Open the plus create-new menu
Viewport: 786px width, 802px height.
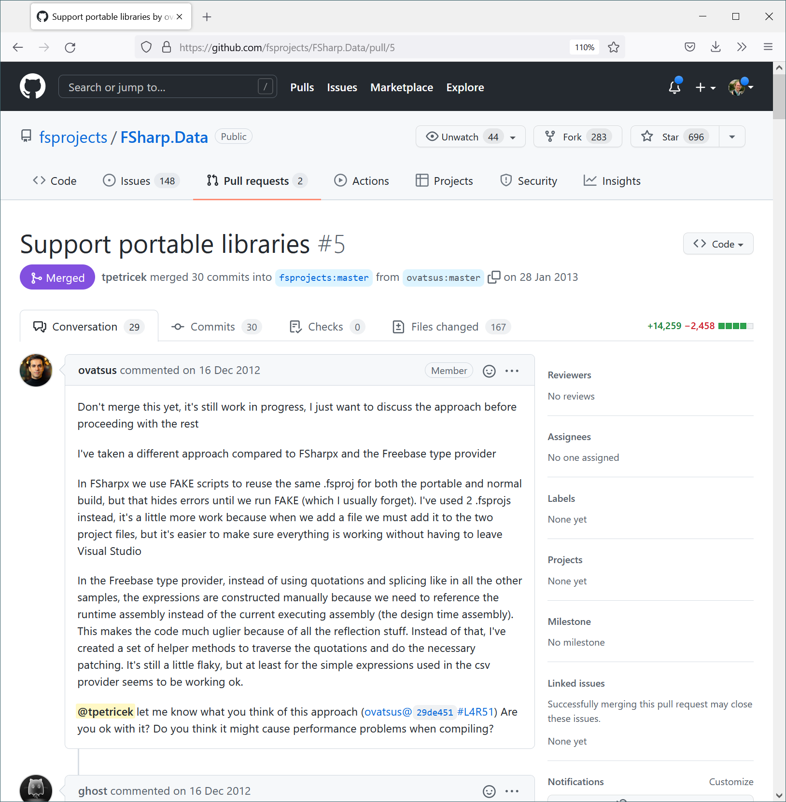tap(705, 87)
